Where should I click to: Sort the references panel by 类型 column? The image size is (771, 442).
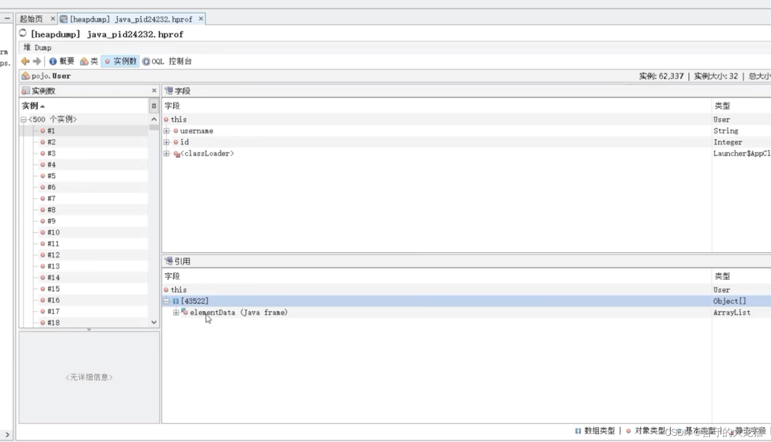tap(741, 276)
